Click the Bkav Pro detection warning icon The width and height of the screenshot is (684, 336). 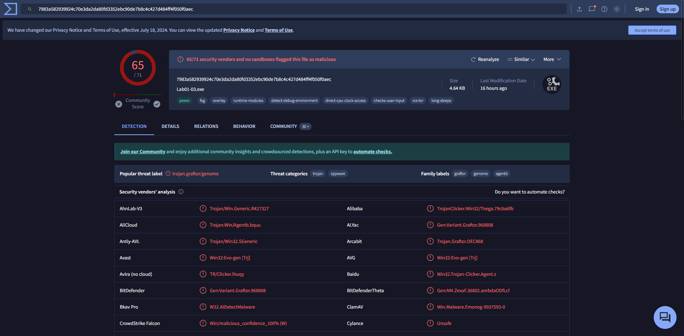203,307
